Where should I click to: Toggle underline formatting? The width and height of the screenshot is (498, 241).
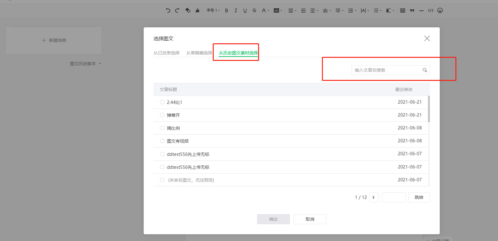245,10
